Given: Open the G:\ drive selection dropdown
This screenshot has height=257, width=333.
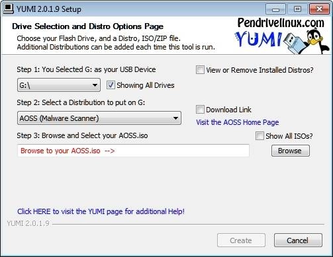Looking at the screenshot, I should click(59, 85).
